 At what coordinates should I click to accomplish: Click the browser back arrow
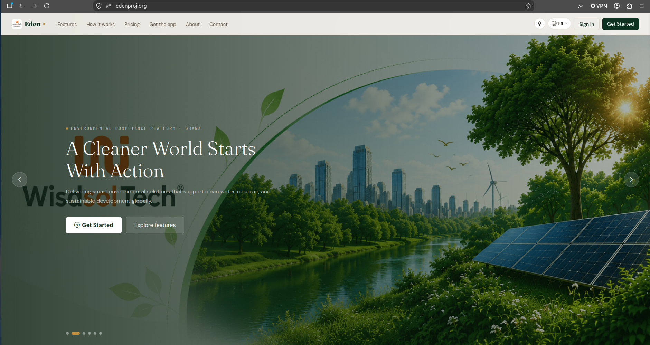pyautogui.click(x=22, y=6)
